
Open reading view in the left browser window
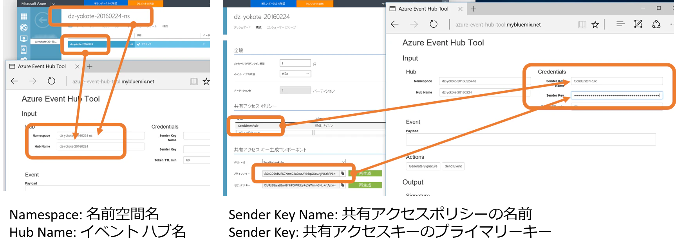194,81
